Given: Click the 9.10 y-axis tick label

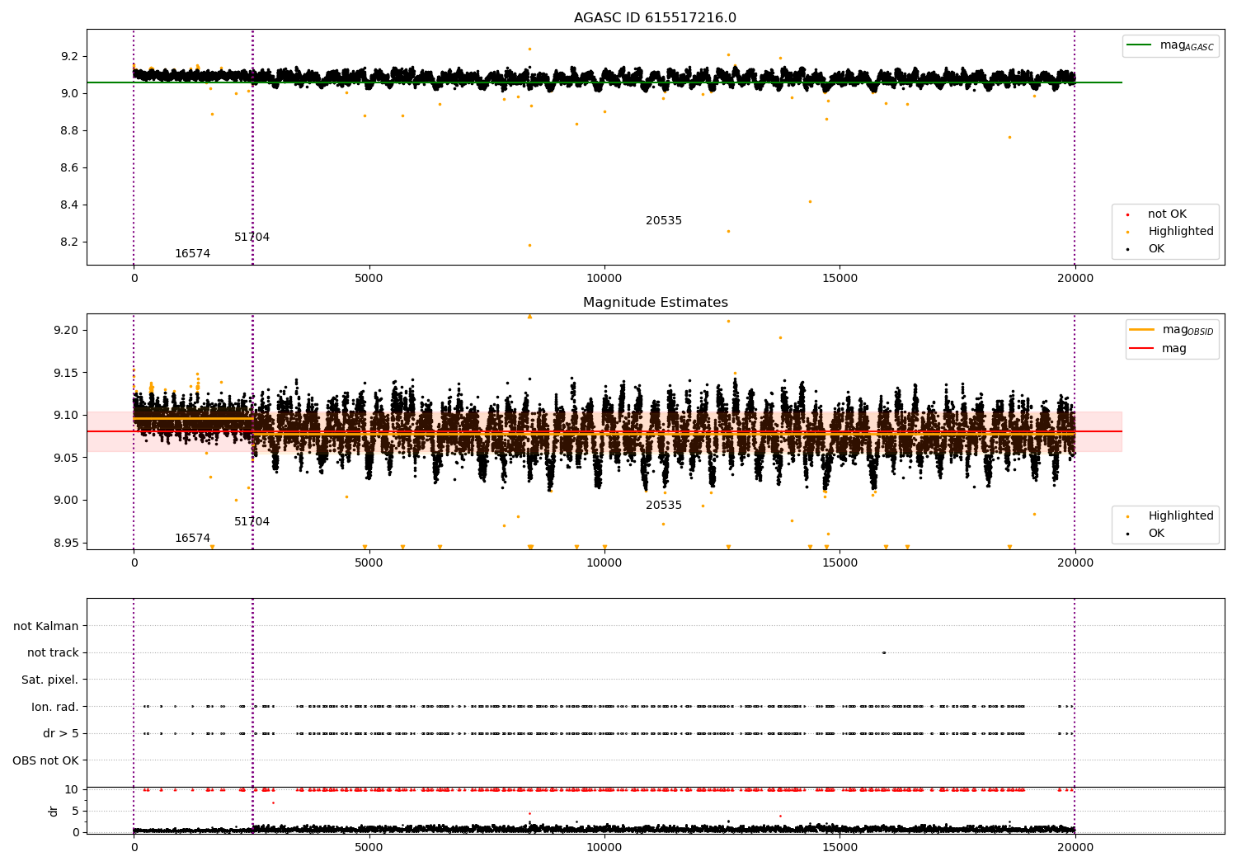Looking at the screenshot, I should [x=66, y=416].
